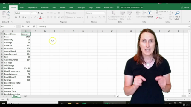Apply accounting dollar format icon
The image size is (191, 107).
click(87, 18)
